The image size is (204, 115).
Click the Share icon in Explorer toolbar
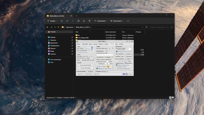pos(84,21)
